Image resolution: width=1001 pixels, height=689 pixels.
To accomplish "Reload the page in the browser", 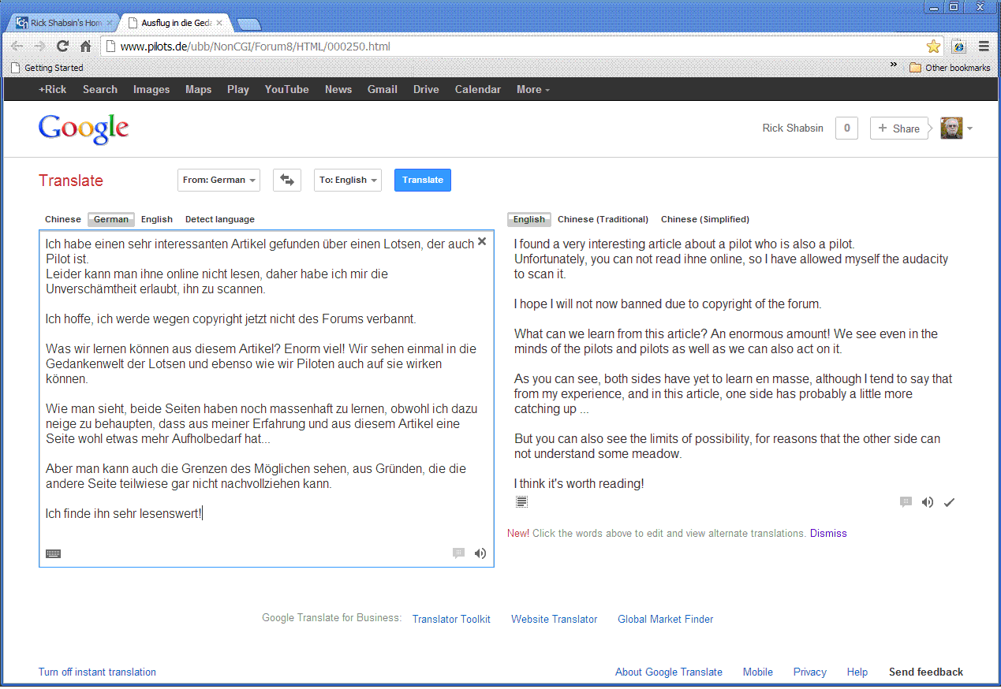I will tap(62, 47).
